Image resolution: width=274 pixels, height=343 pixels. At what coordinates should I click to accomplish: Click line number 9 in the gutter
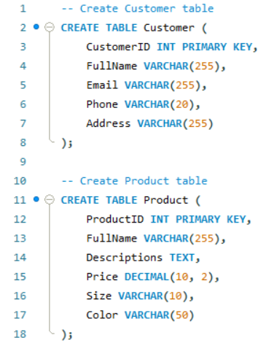(x=23, y=161)
